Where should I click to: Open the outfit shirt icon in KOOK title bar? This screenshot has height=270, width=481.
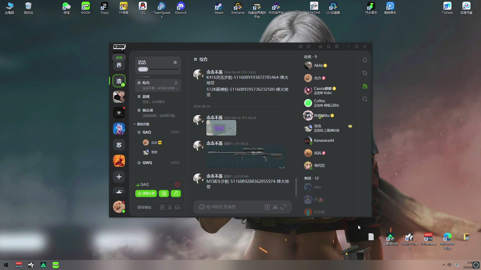click(x=309, y=46)
